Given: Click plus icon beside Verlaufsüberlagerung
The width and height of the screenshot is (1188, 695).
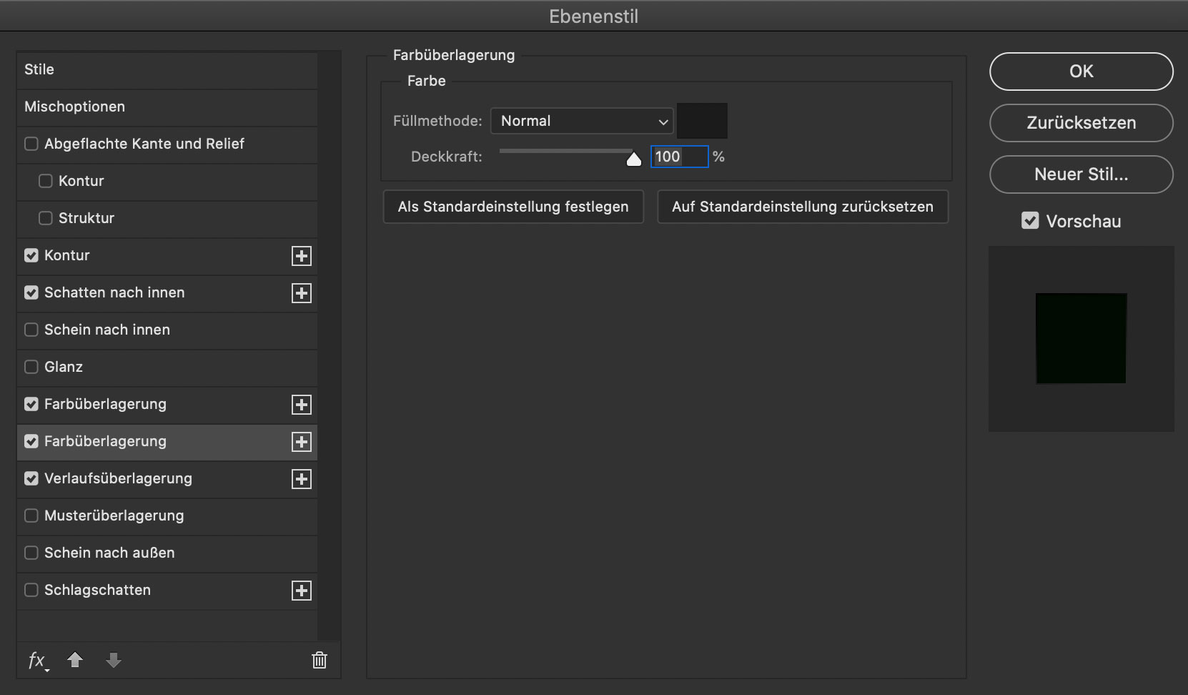Looking at the screenshot, I should [302, 479].
